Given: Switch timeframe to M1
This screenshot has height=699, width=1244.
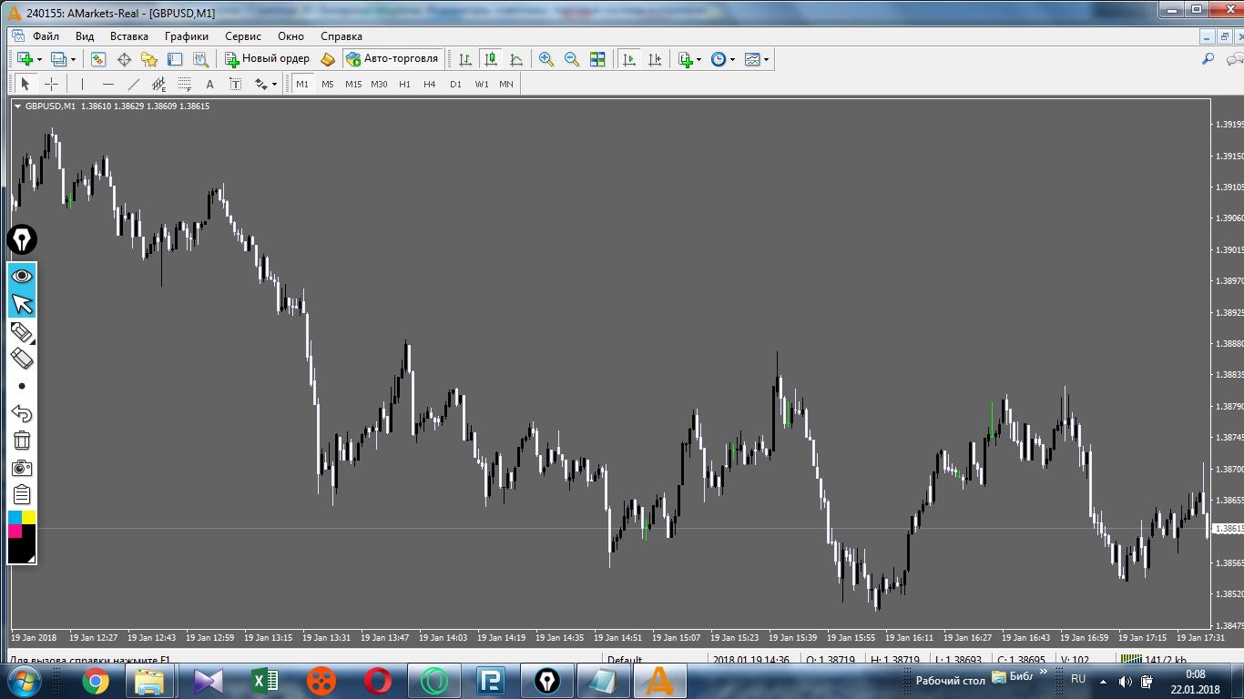Looking at the screenshot, I should tap(302, 84).
